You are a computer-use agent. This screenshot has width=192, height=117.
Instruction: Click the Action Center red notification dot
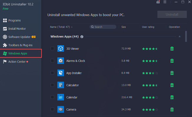coord(27,62)
